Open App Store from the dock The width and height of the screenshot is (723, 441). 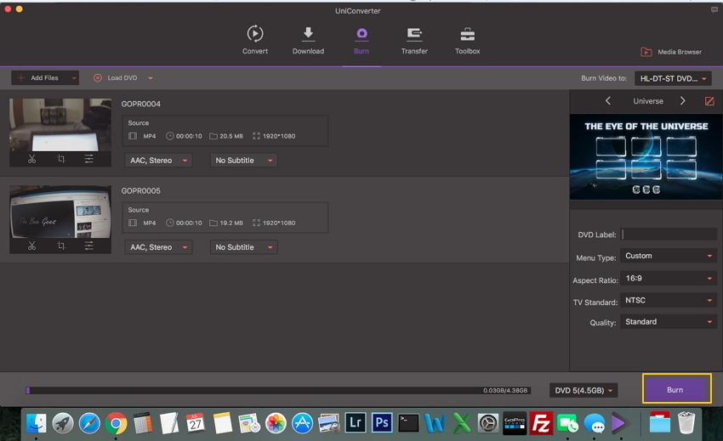[303, 423]
